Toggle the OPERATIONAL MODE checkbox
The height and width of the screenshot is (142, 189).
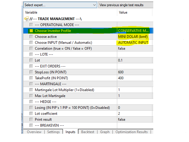pyautogui.click(x=31, y=25)
